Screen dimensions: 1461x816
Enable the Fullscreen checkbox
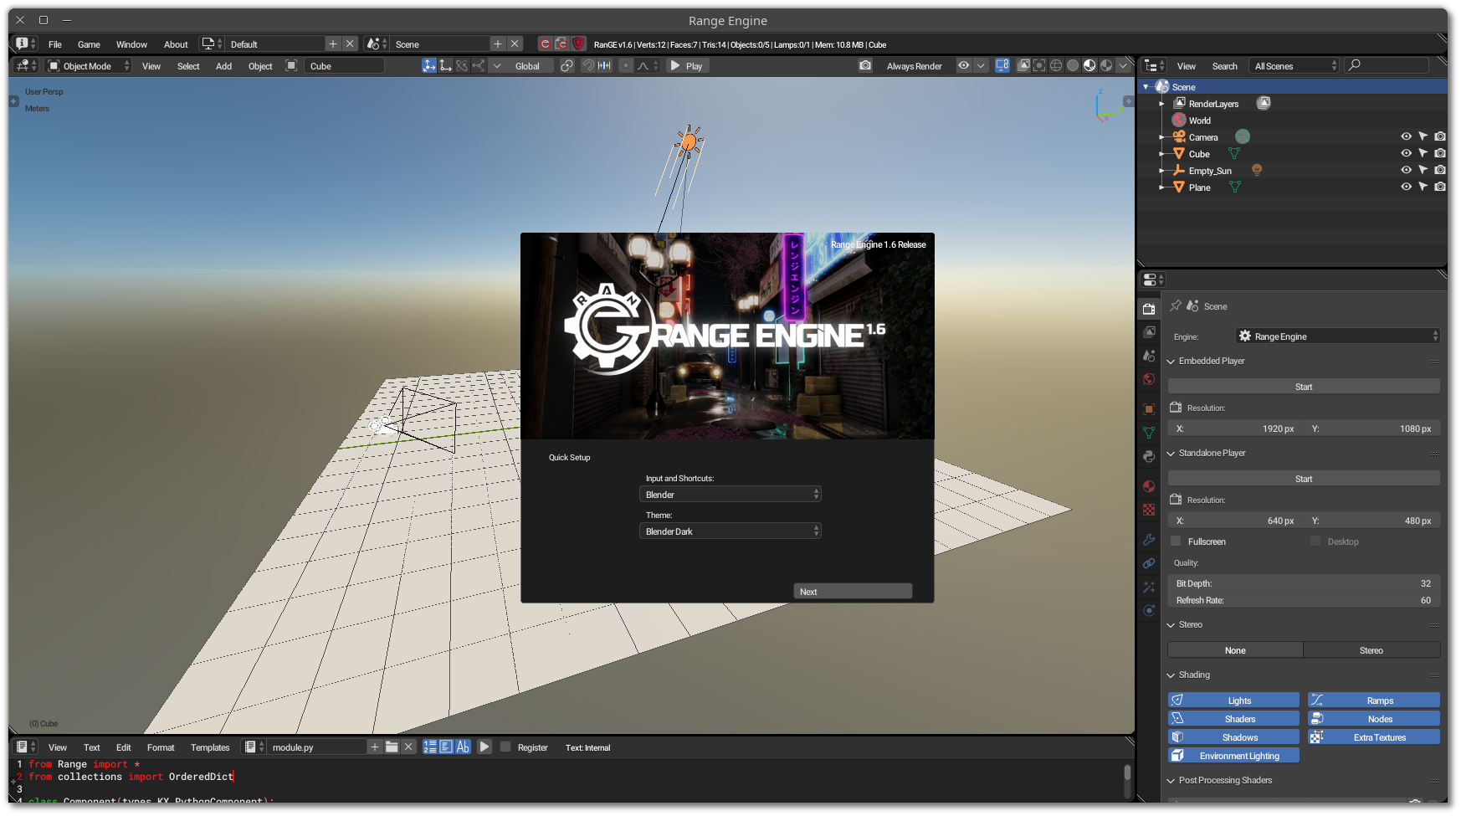pos(1176,541)
